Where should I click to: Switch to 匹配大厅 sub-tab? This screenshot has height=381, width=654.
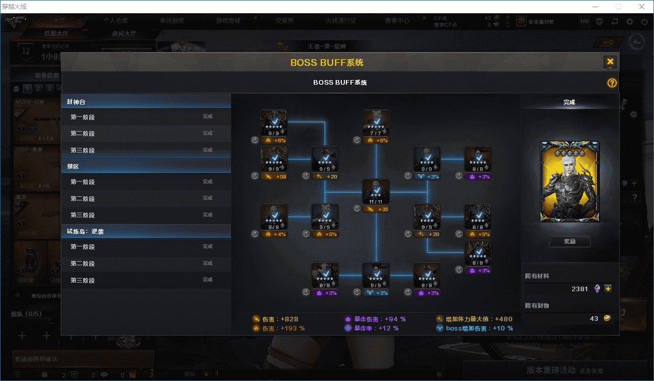point(56,34)
